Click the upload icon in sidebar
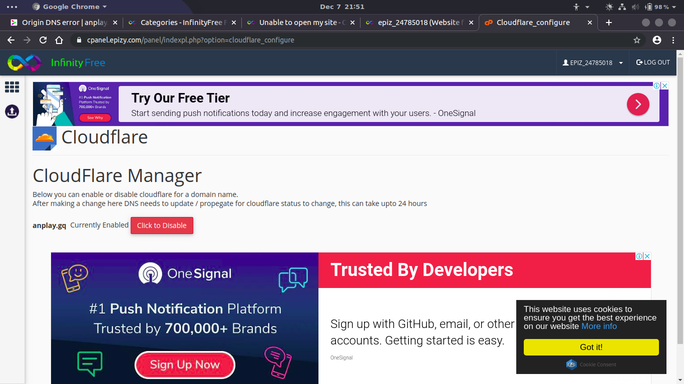This screenshot has height=384, width=684. 12,111
